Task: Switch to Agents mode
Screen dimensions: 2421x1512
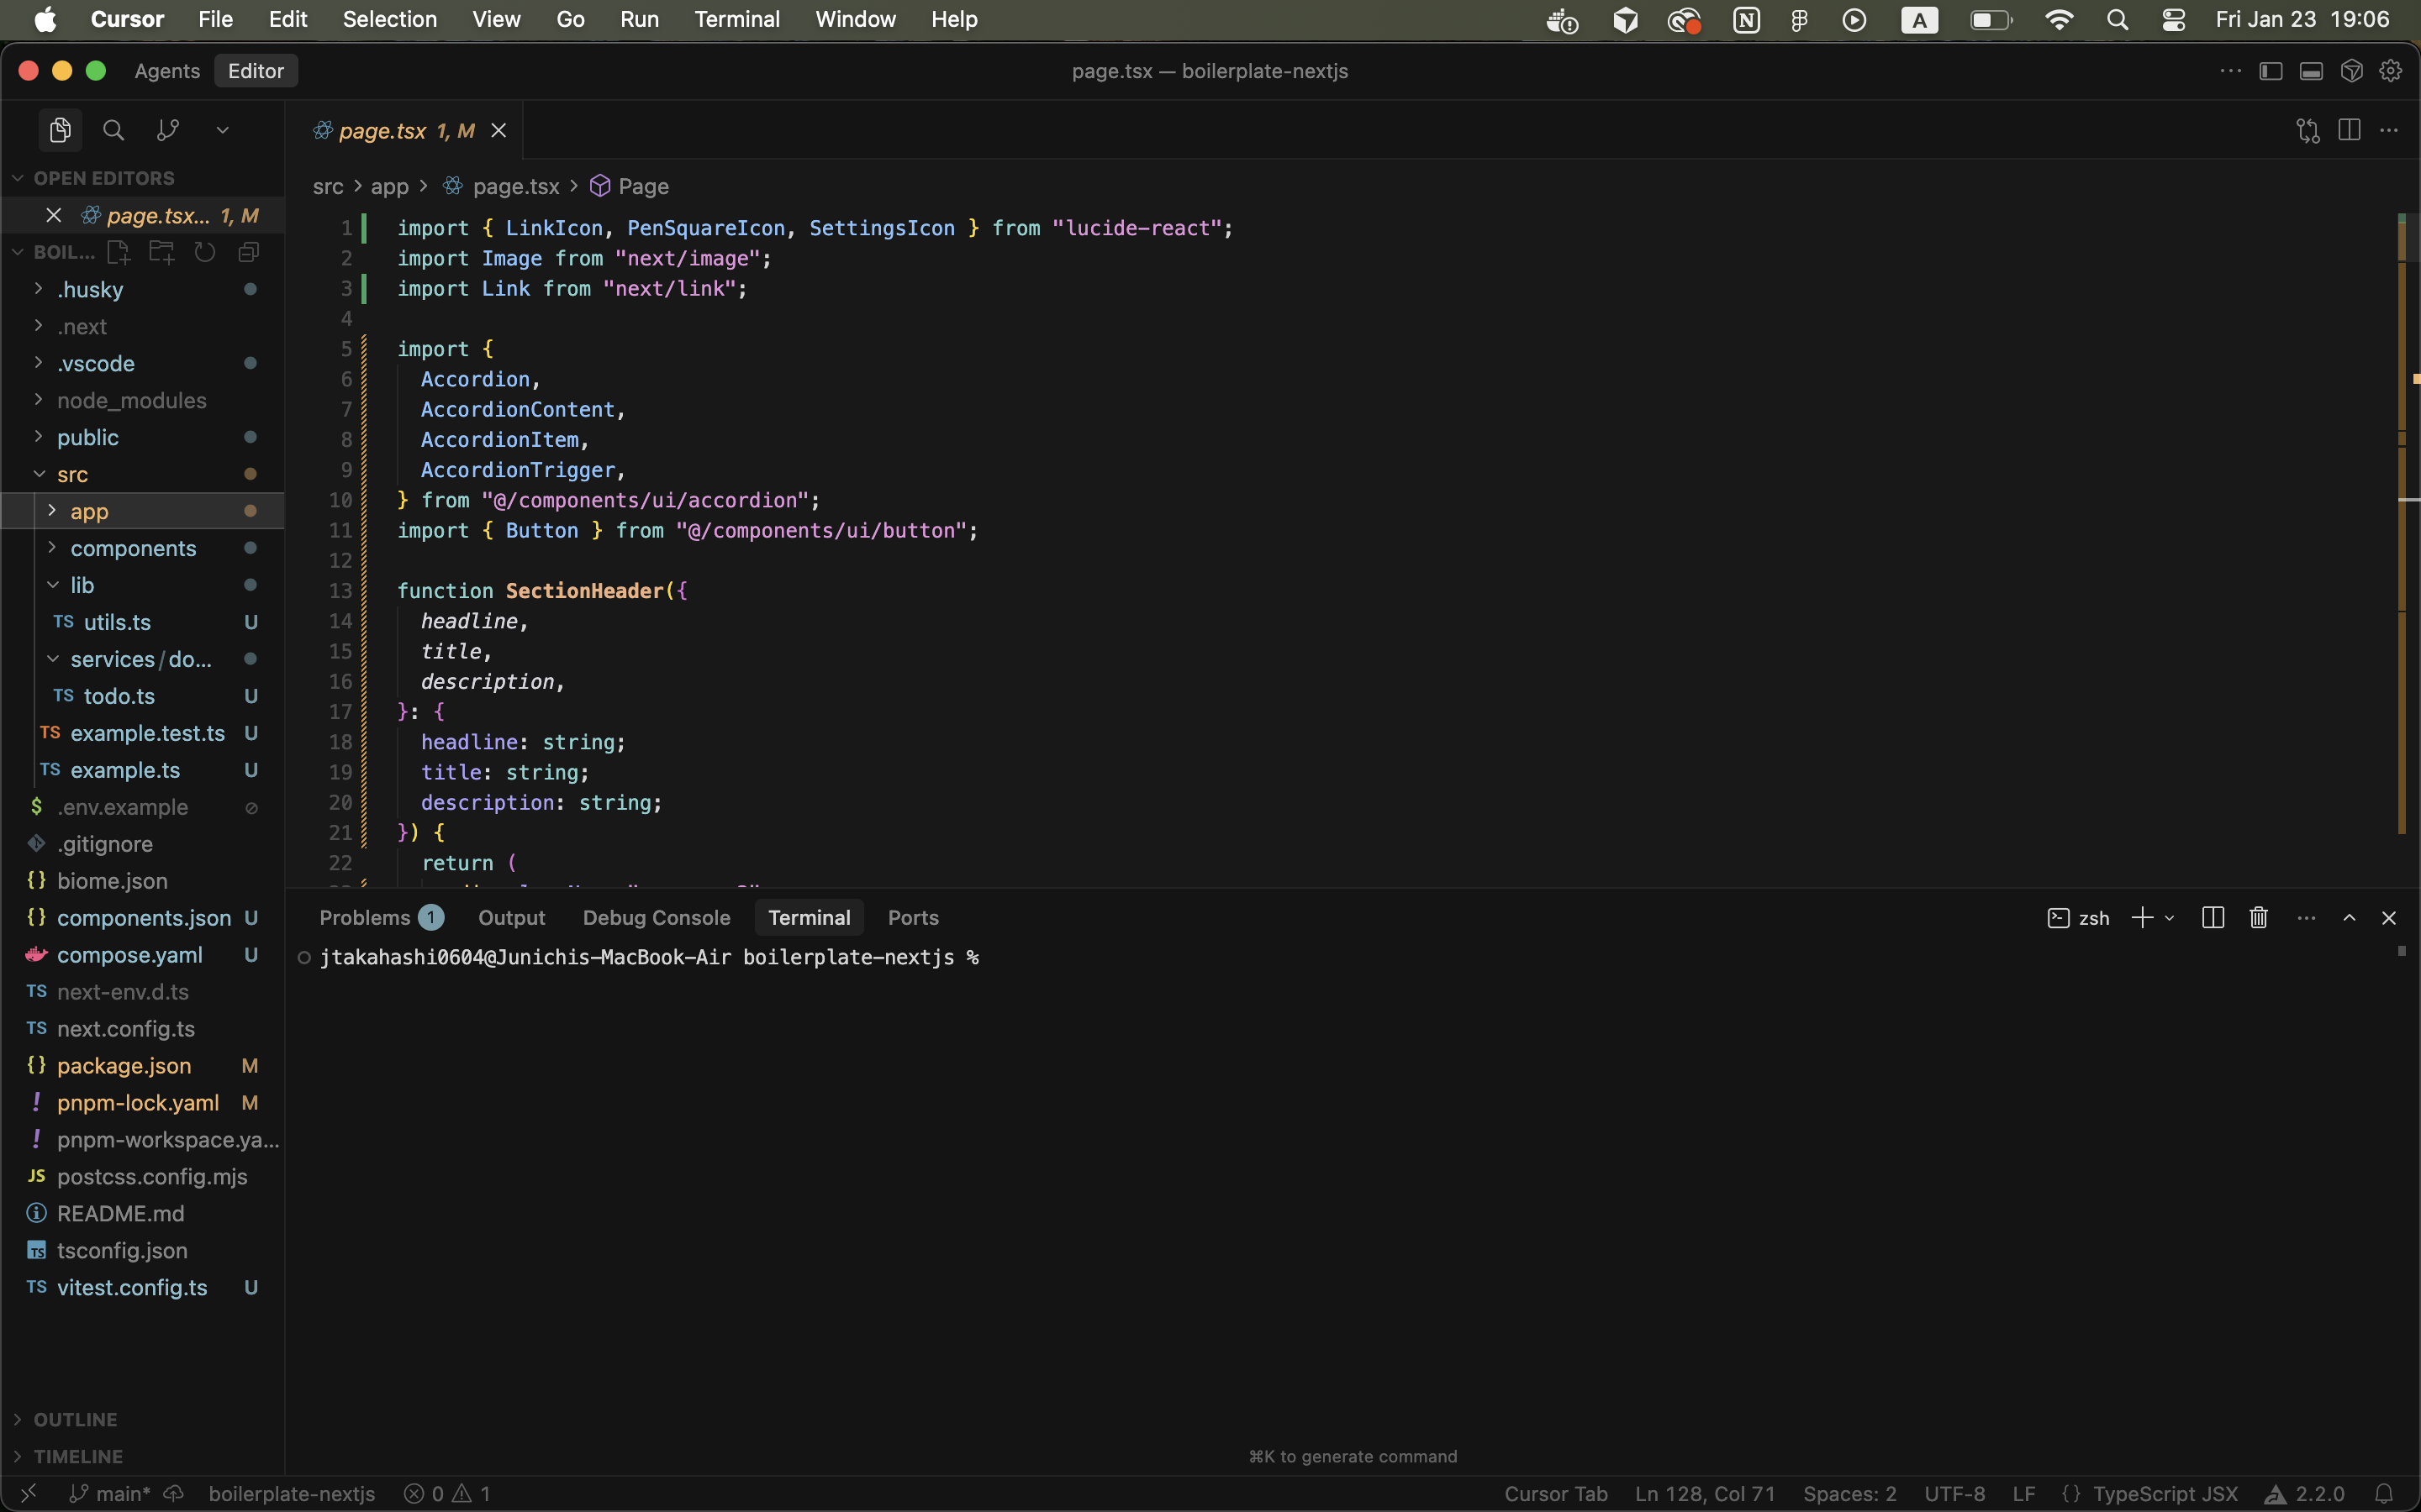Action: click(x=167, y=71)
